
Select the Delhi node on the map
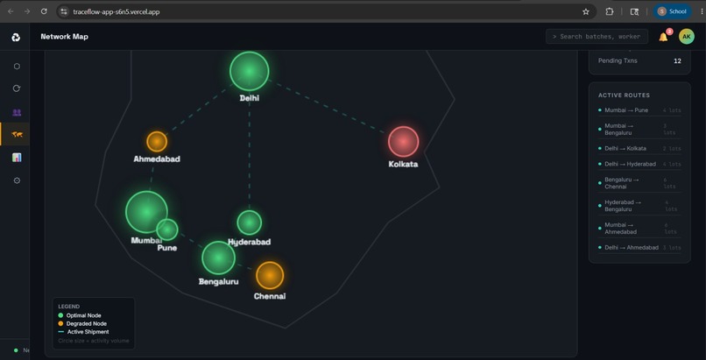click(x=249, y=71)
